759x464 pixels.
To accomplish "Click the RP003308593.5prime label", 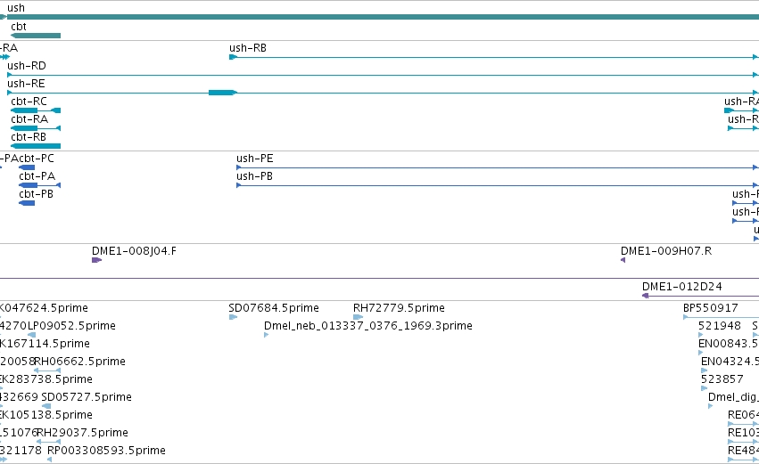I will coord(106,451).
